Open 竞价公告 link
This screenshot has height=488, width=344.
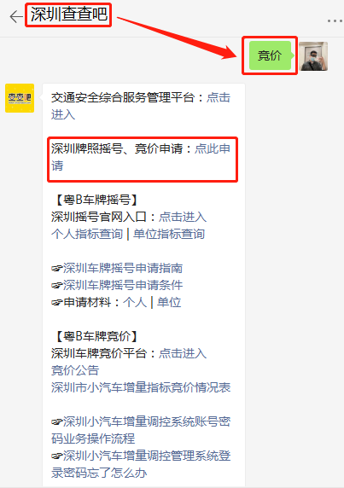pyautogui.click(x=75, y=370)
